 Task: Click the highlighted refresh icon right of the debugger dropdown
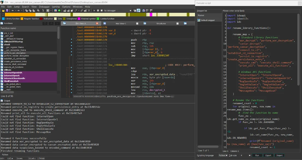(x=139, y=11)
